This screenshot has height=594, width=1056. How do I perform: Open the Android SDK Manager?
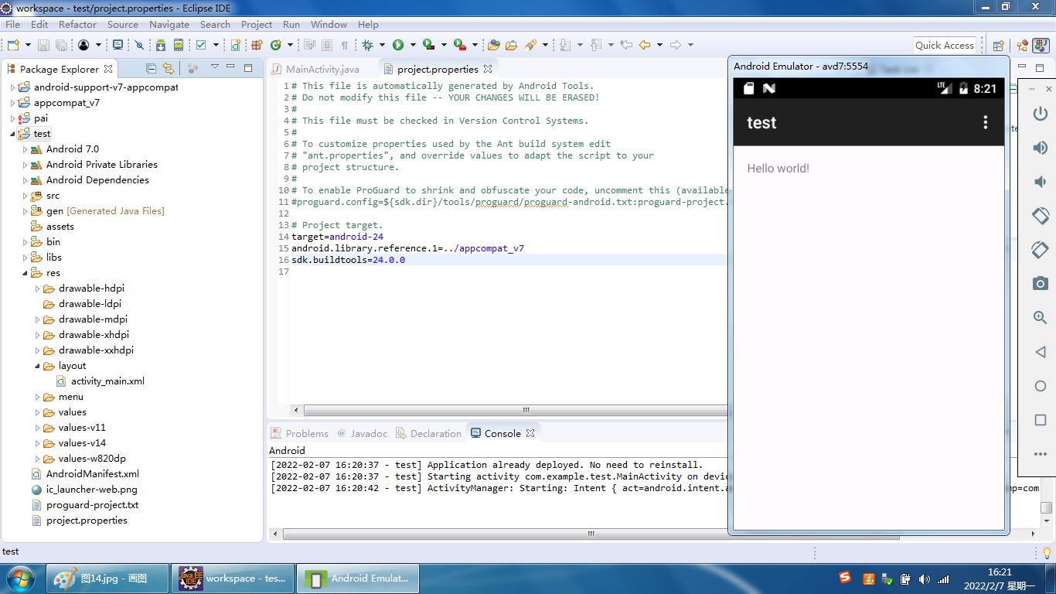160,45
